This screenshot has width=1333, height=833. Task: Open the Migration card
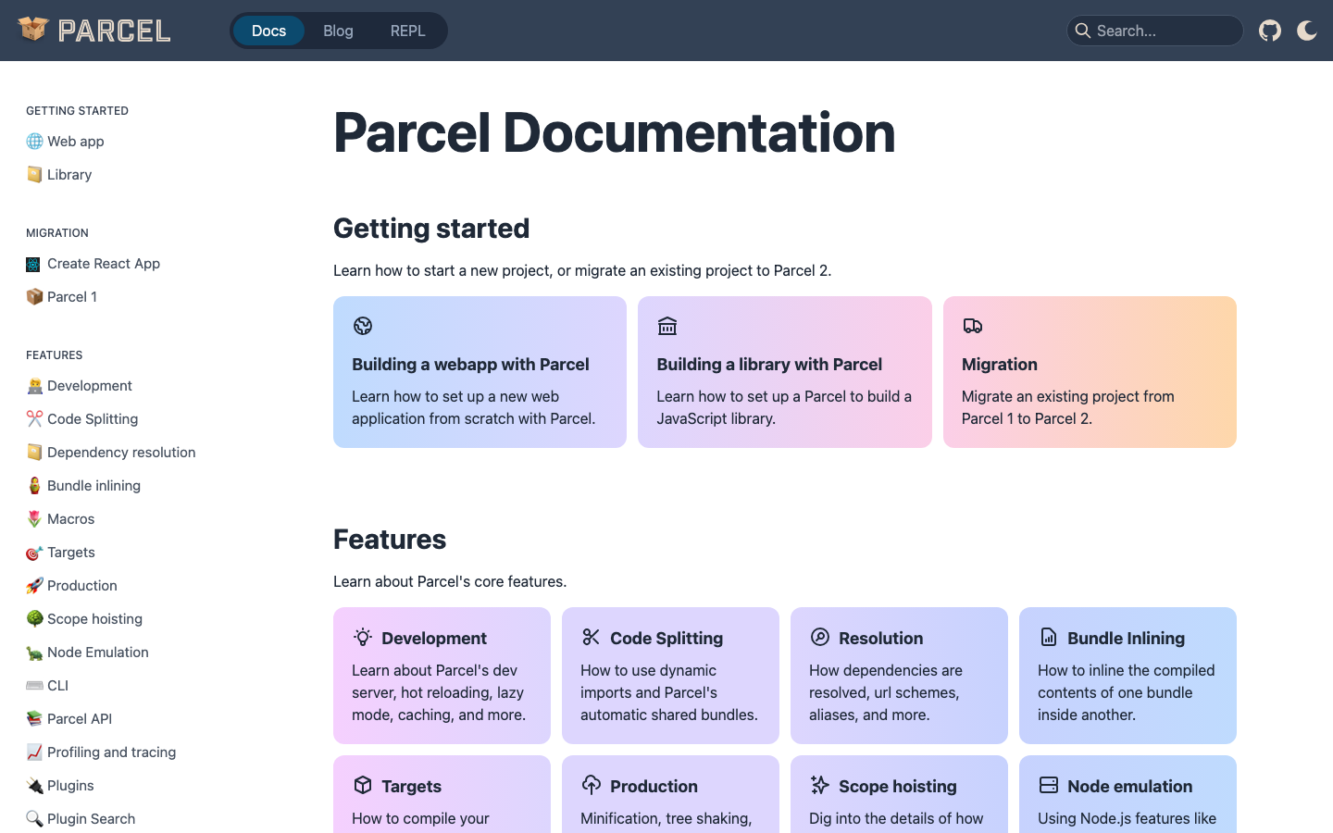pos(1090,372)
